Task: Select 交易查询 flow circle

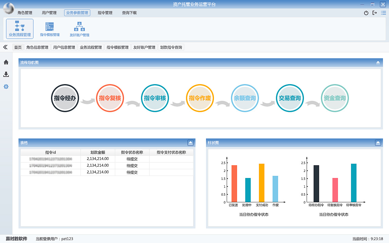Action: [290, 98]
